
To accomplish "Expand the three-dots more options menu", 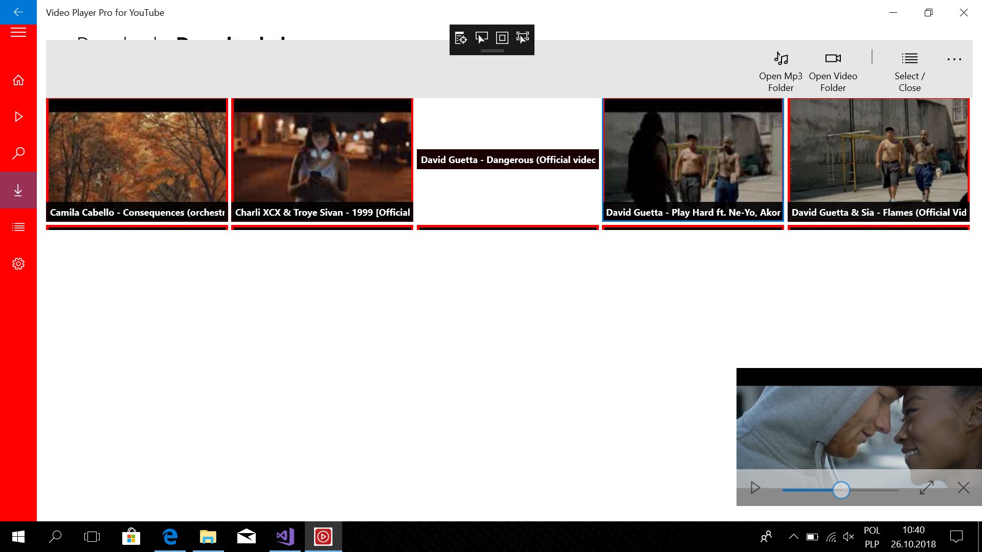I will click(x=954, y=59).
